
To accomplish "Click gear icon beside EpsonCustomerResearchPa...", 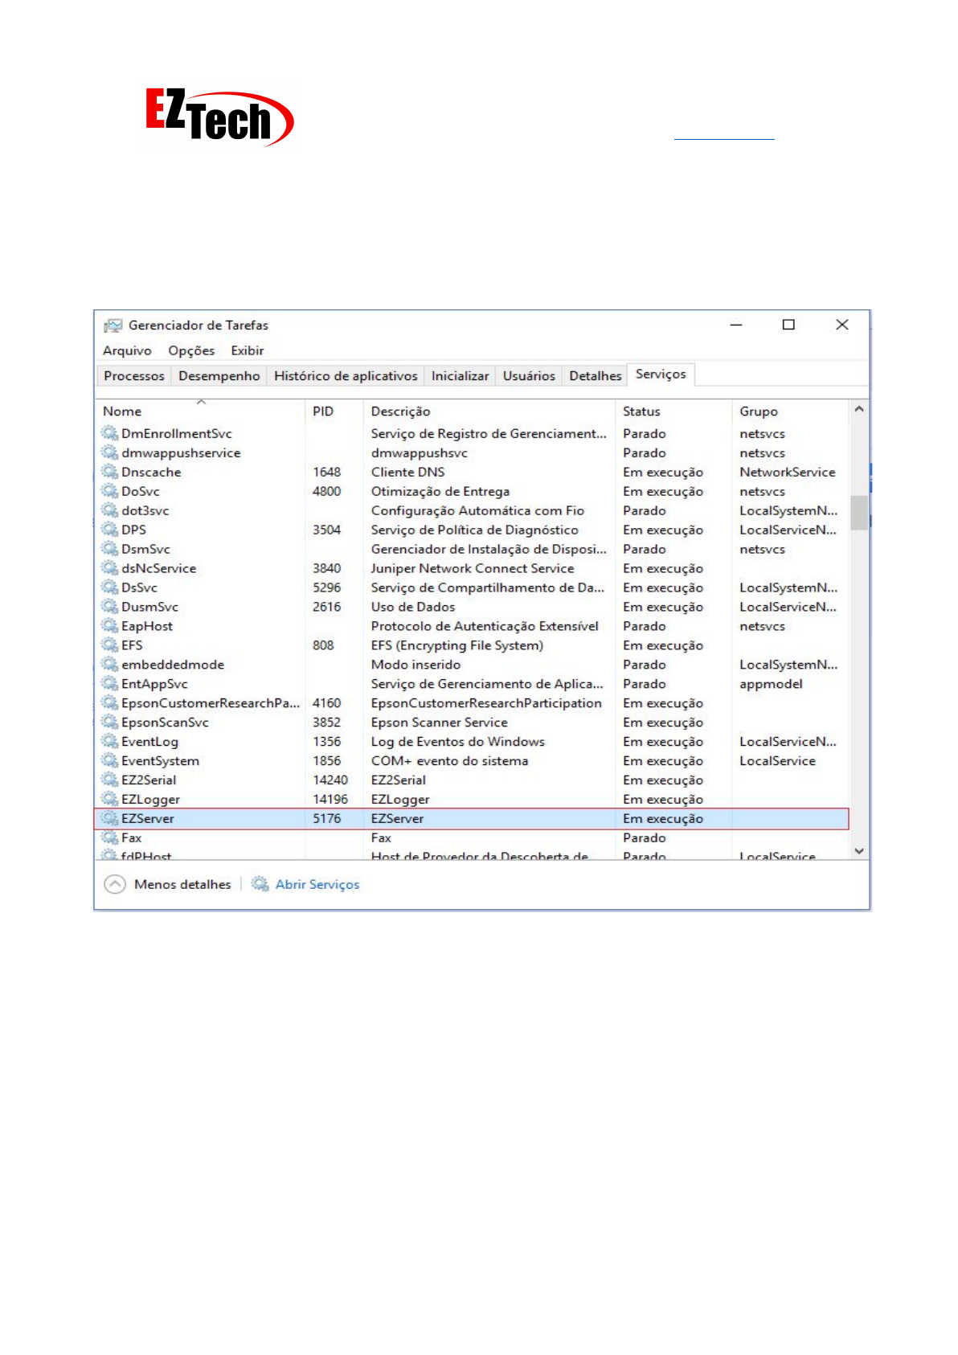I will (x=109, y=703).
